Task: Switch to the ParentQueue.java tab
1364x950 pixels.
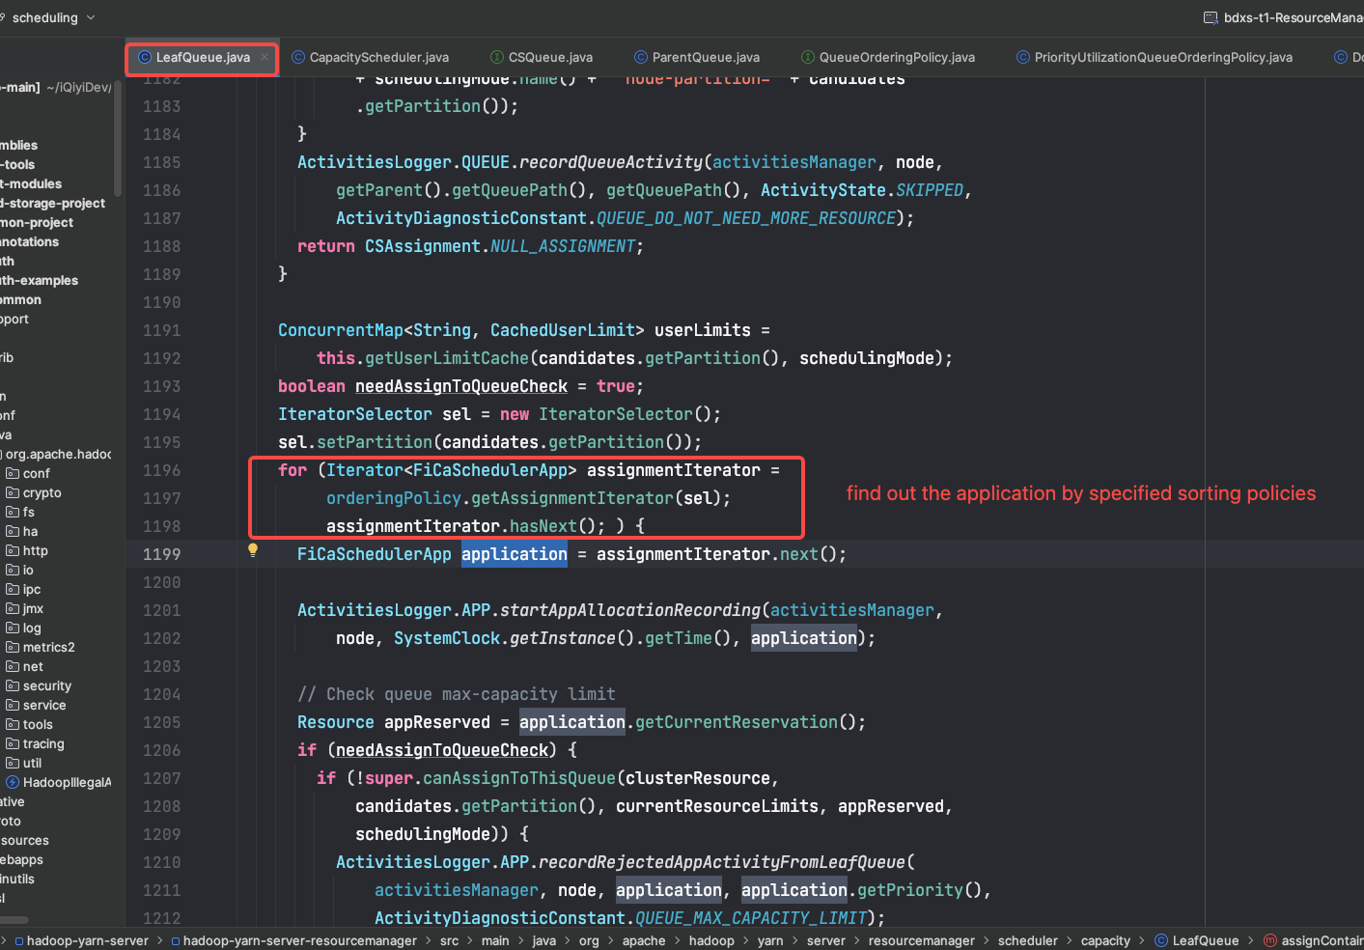Action: click(705, 58)
